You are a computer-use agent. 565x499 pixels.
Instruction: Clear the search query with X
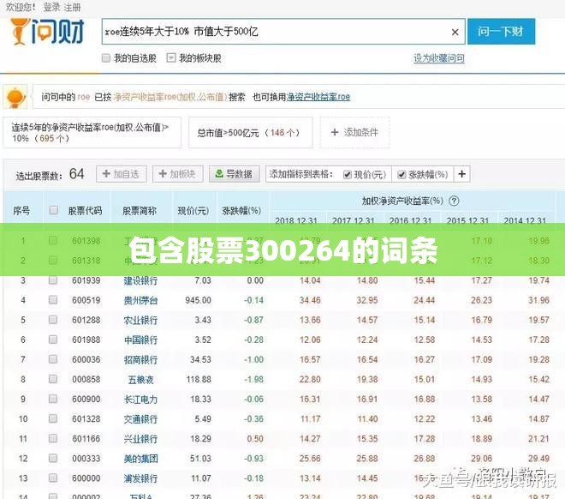(x=455, y=33)
